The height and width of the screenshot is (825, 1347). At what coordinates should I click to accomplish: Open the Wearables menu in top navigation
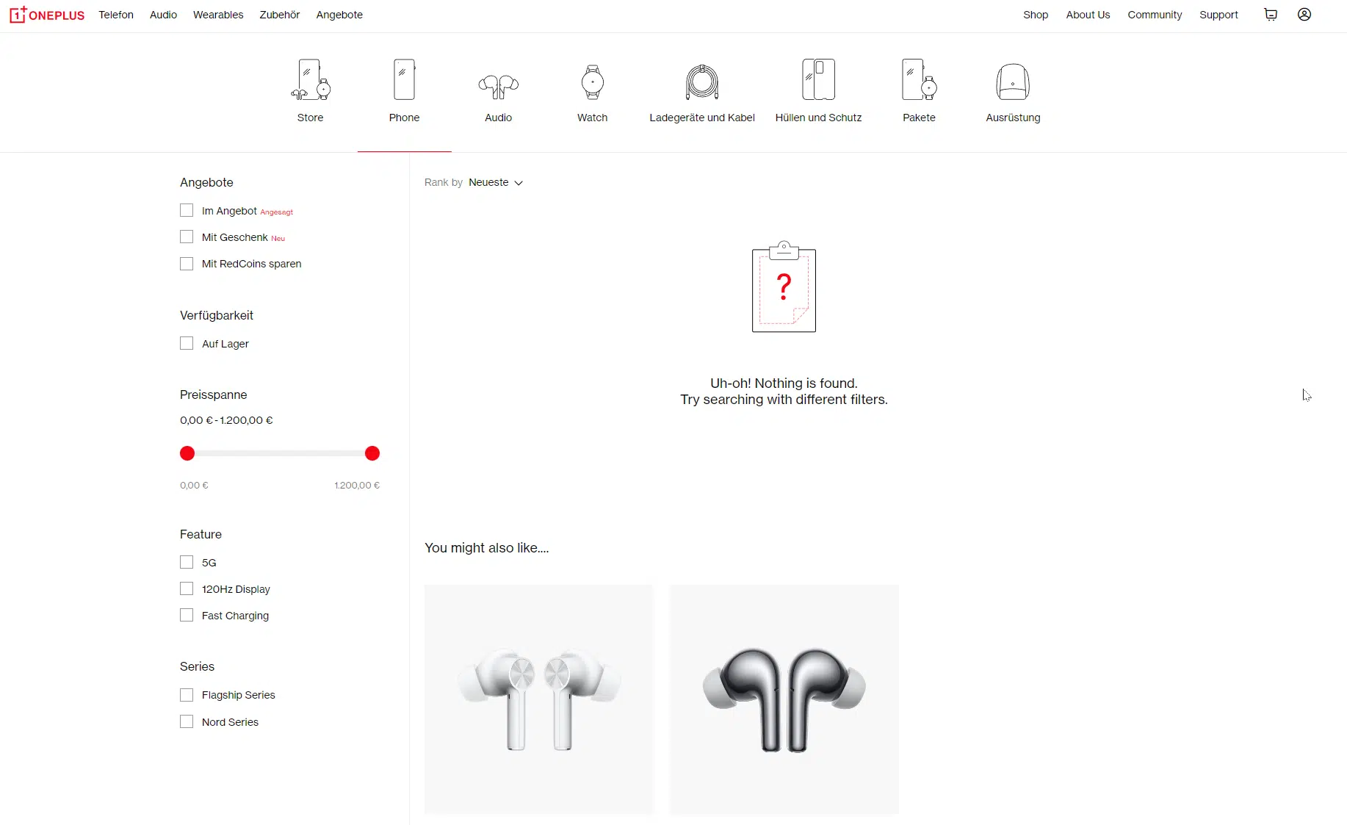(x=217, y=15)
